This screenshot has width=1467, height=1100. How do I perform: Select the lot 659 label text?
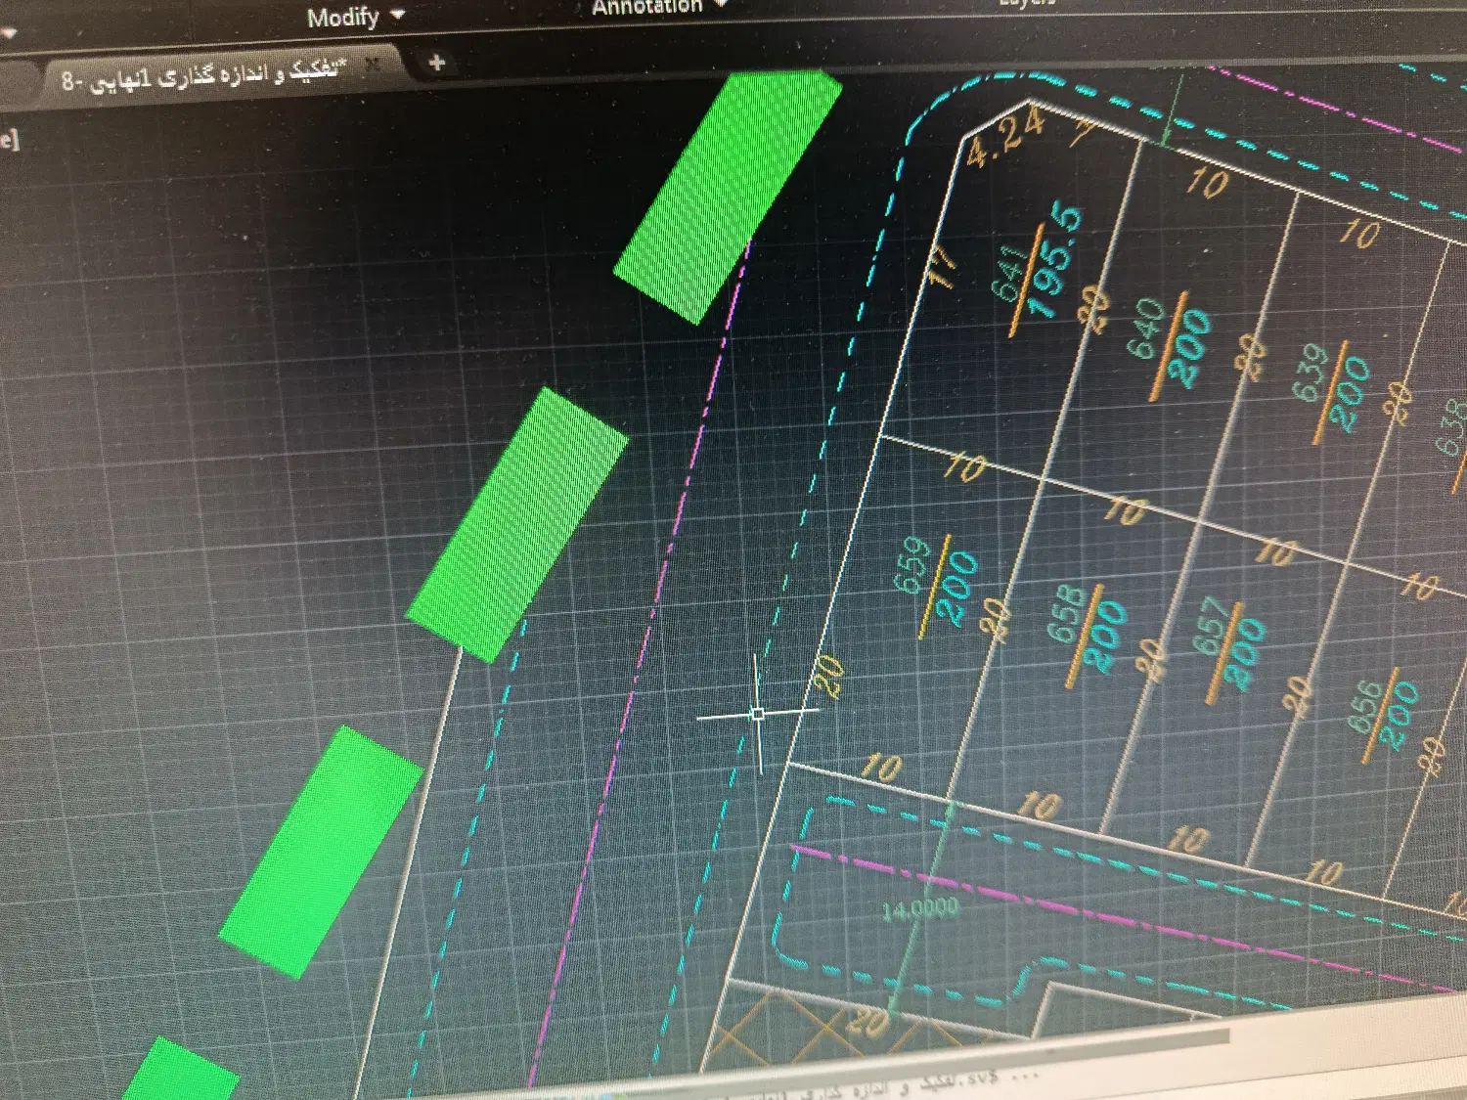[912, 564]
